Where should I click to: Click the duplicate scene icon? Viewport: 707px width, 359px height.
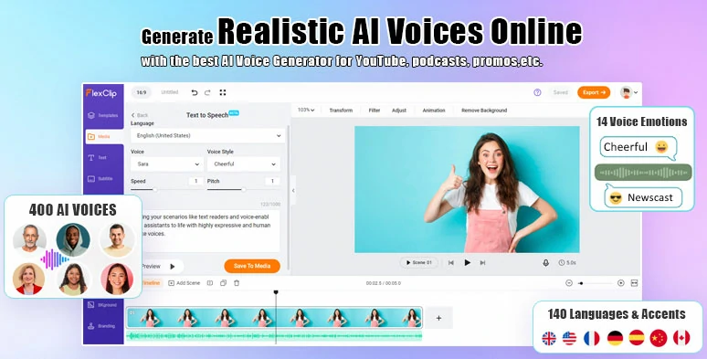(223, 283)
